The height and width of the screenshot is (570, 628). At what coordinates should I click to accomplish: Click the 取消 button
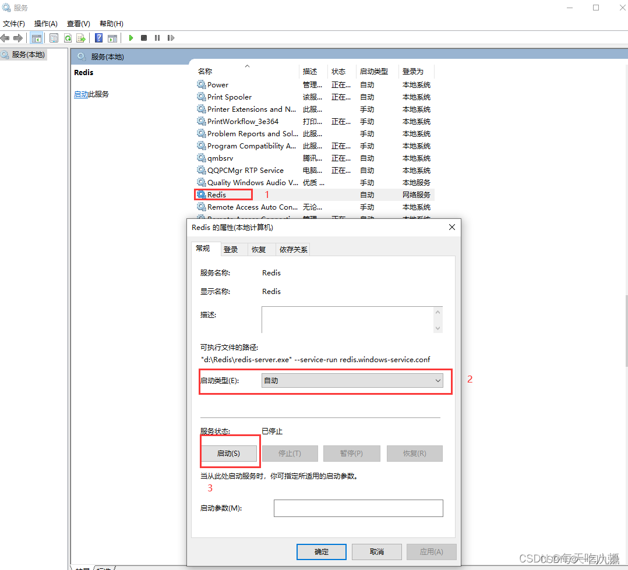(376, 551)
